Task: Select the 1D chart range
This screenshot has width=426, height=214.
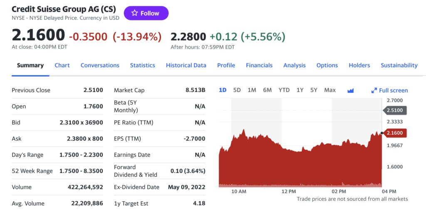Action: (223, 90)
